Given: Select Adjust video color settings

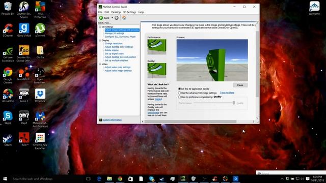Looking at the screenshot, I should 118,67.
